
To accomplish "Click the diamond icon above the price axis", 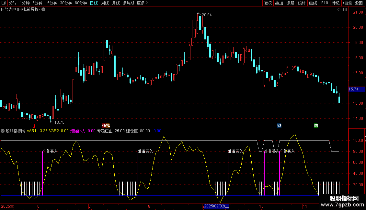I will click(x=339, y=10).
